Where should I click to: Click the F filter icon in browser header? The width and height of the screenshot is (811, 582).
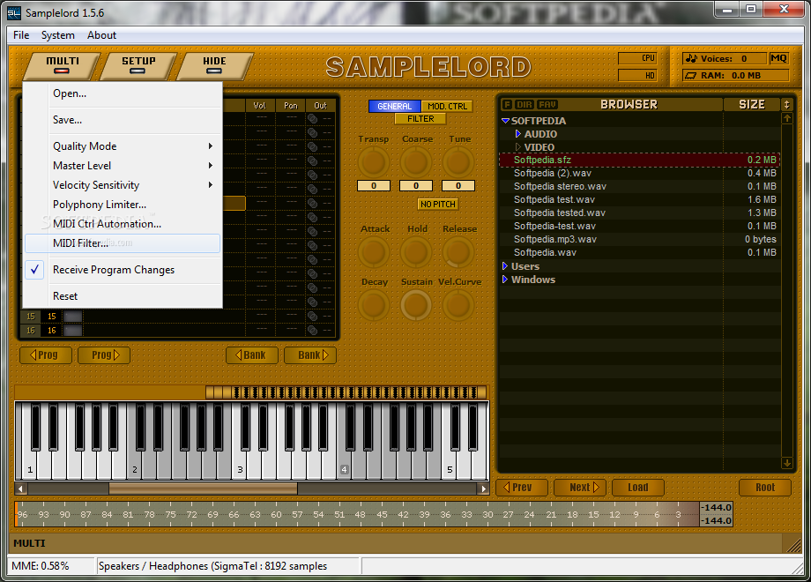click(x=508, y=105)
